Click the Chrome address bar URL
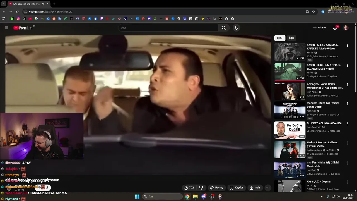Image resolution: width=357 pixels, height=201 pixels. [50, 12]
